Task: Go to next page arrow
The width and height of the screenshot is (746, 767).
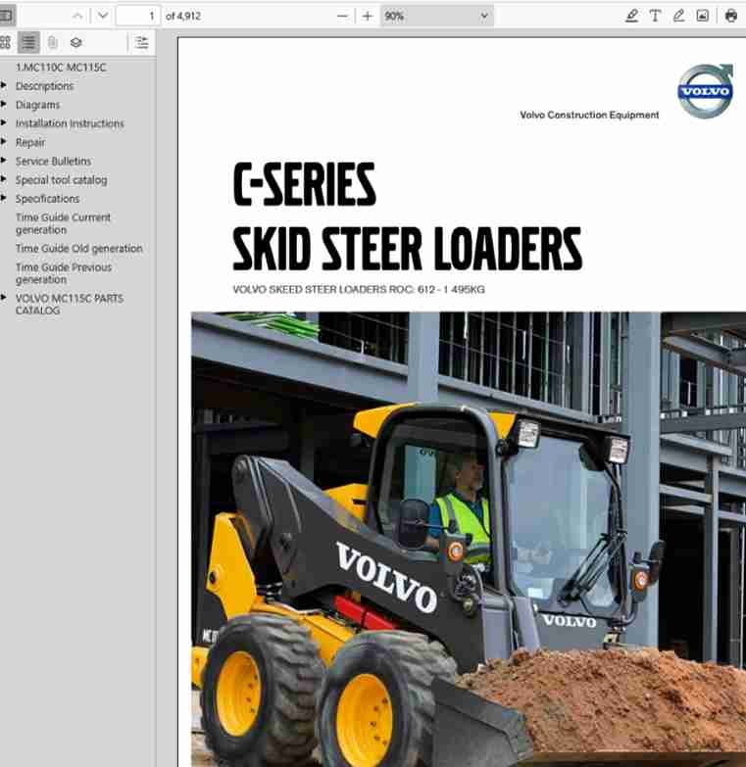Action: 102,16
